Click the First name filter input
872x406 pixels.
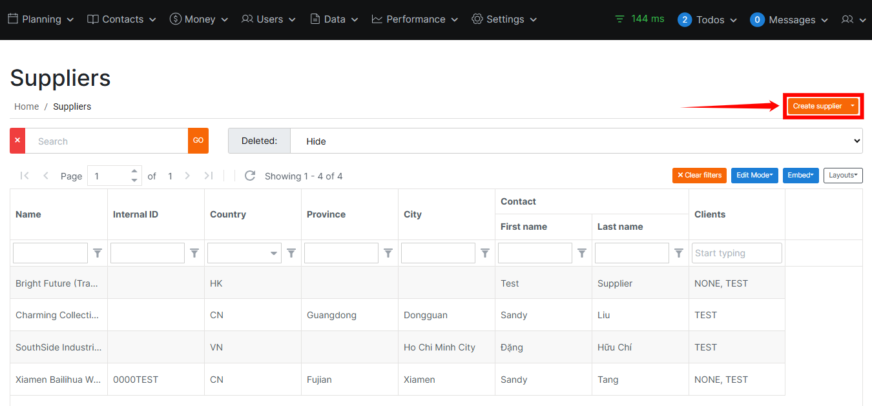(535, 253)
